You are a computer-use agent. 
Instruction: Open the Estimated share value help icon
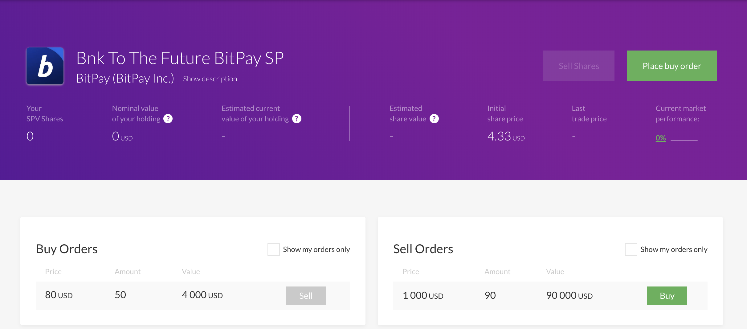(x=434, y=119)
